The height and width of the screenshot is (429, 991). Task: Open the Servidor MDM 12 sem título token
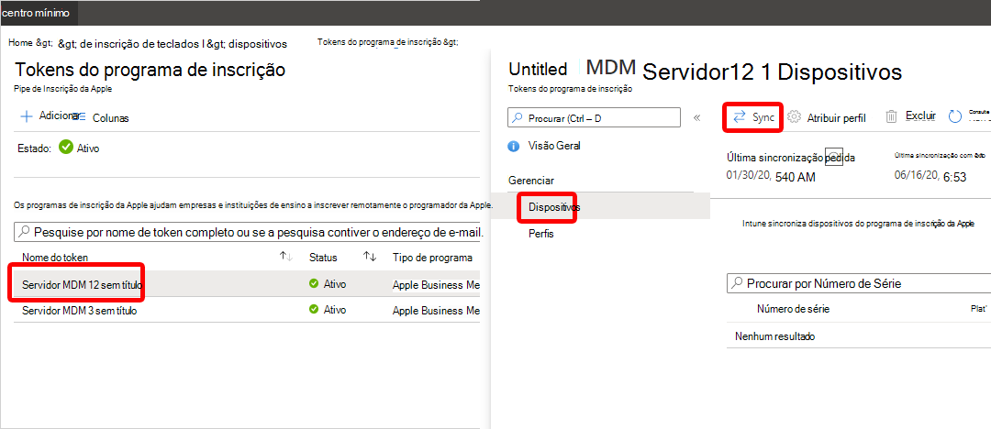point(83,285)
